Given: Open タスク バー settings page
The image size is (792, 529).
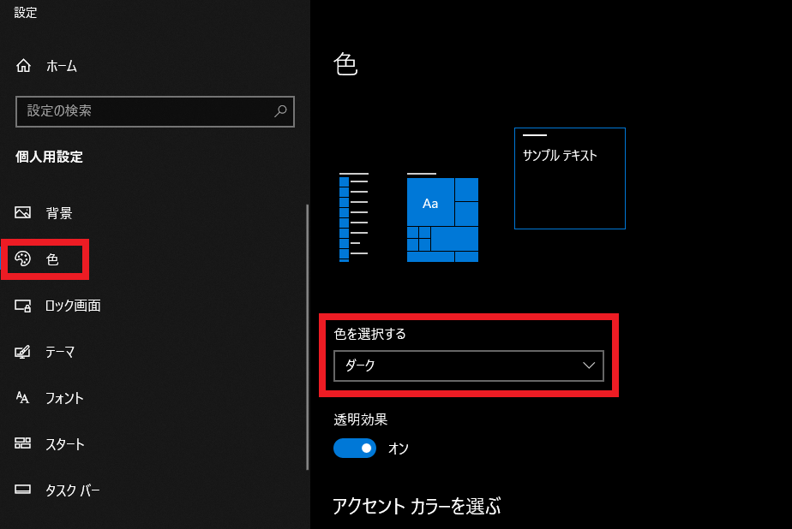Looking at the screenshot, I should click(x=73, y=490).
